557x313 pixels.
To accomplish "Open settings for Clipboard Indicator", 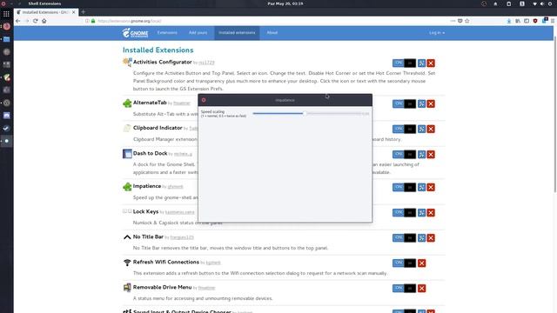I will (421, 129).
